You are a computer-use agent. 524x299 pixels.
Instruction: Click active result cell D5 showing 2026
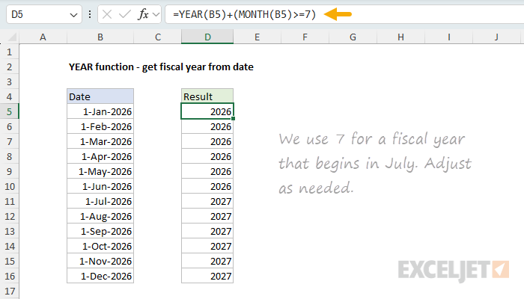pyautogui.click(x=207, y=112)
